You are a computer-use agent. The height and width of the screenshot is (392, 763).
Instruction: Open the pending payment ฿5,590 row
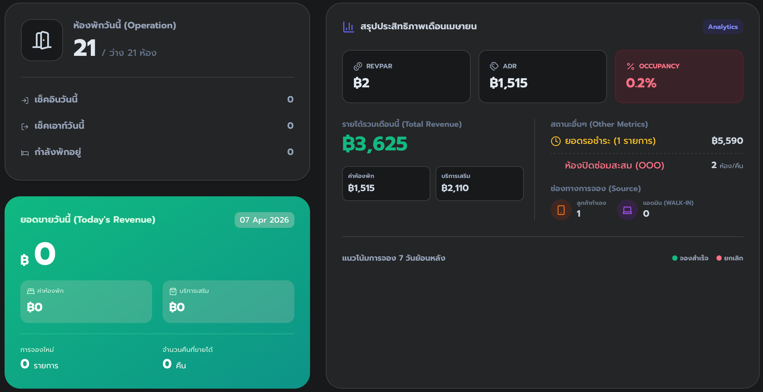[x=647, y=141]
